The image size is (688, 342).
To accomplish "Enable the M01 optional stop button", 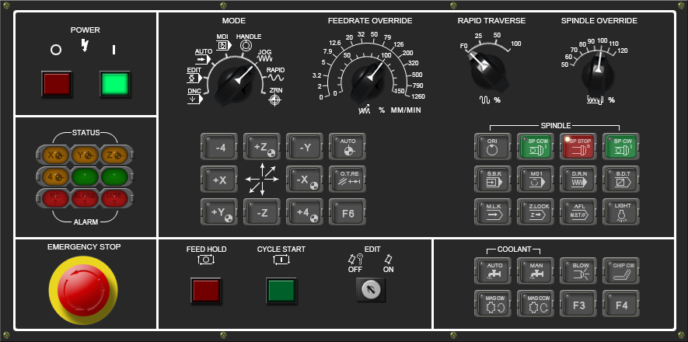I will click(535, 178).
